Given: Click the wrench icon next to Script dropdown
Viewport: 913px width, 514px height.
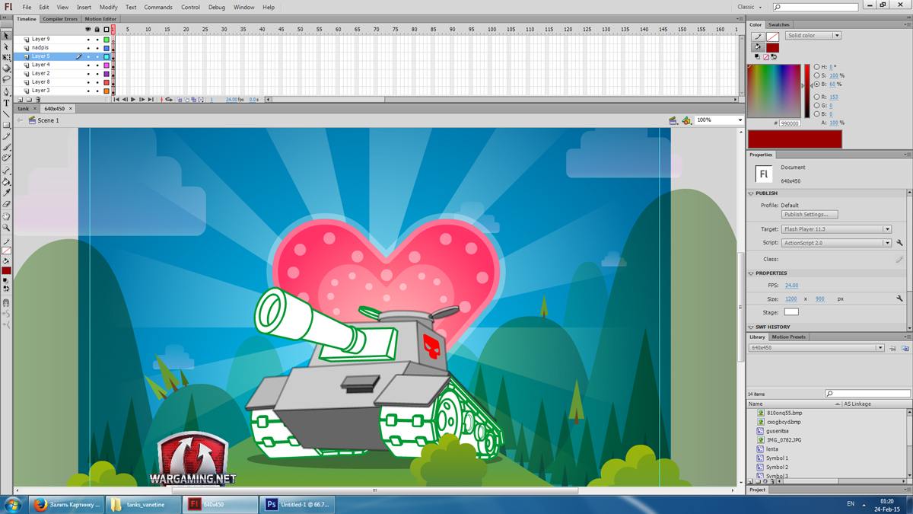Looking at the screenshot, I should pyautogui.click(x=899, y=243).
